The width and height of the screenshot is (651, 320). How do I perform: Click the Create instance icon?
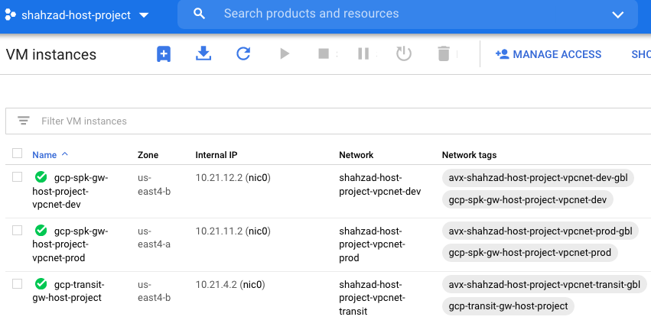click(164, 54)
